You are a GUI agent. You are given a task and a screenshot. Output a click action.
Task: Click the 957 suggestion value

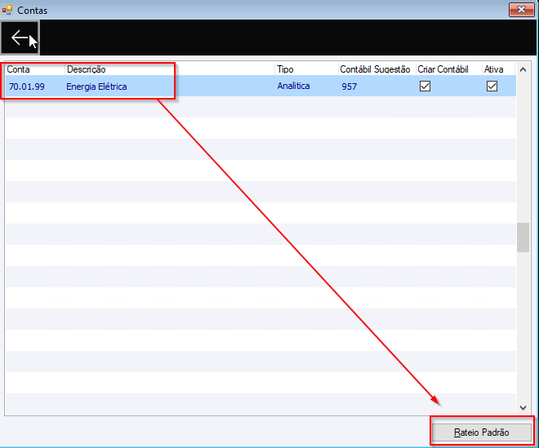[350, 86]
